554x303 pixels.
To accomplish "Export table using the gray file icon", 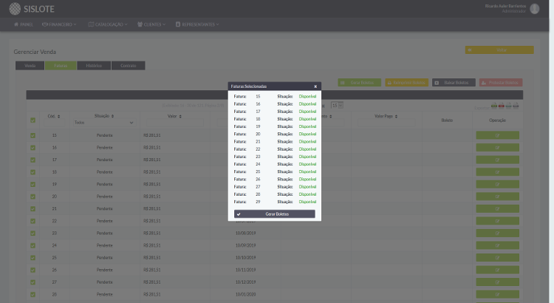I will click(x=516, y=106).
